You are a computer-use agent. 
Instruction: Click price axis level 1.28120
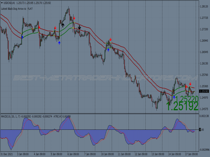tap(204, 7)
